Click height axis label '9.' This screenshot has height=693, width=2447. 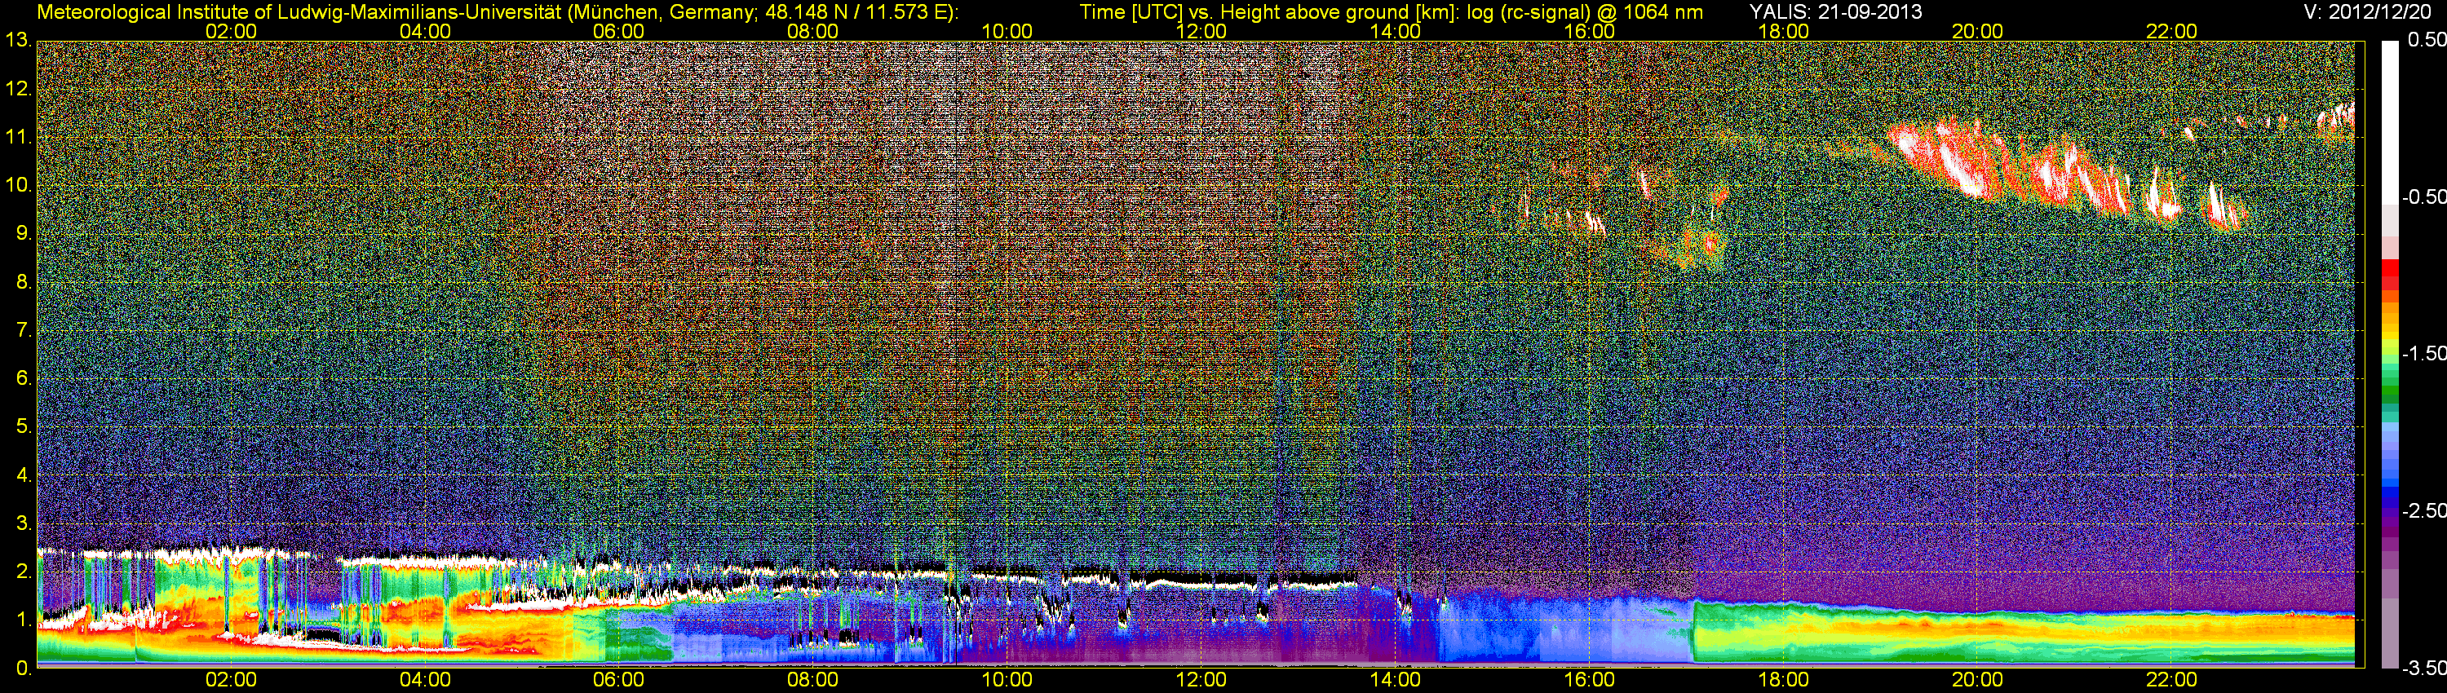[x=23, y=233]
